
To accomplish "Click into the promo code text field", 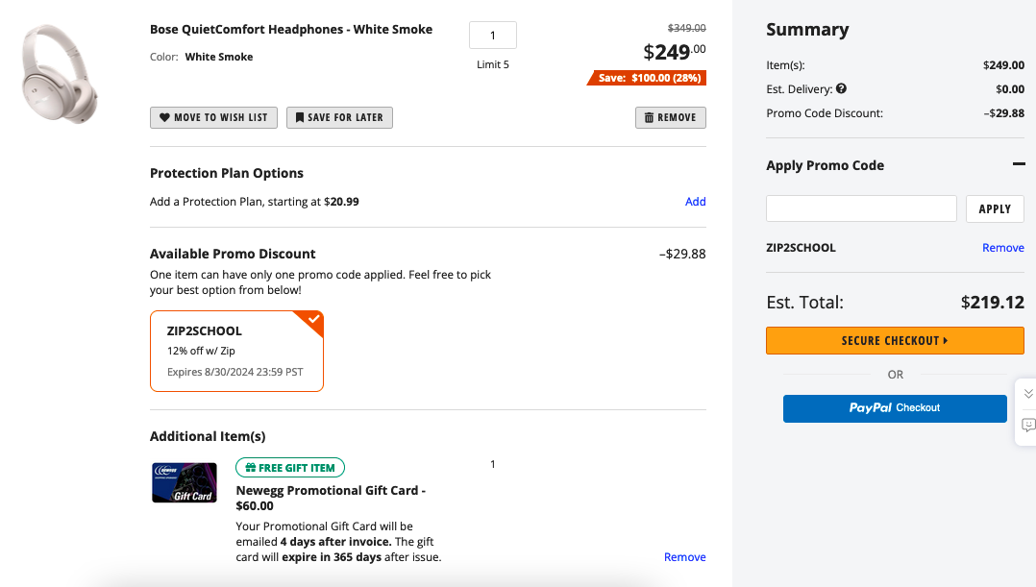I will coord(861,208).
